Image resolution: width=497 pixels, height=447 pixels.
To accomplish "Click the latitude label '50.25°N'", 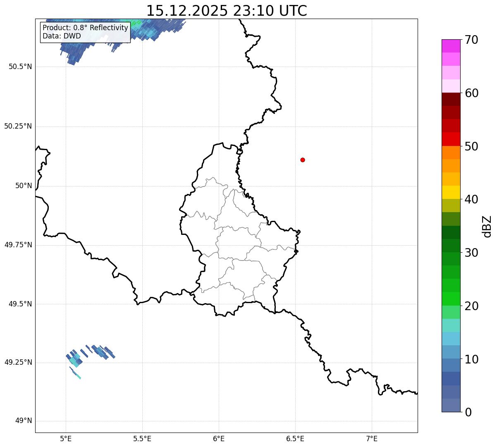I will click(x=18, y=126).
